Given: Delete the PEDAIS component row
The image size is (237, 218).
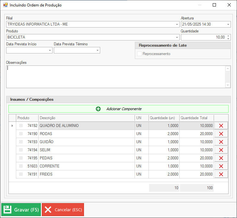Looking at the screenshot, I should coord(221,158).
